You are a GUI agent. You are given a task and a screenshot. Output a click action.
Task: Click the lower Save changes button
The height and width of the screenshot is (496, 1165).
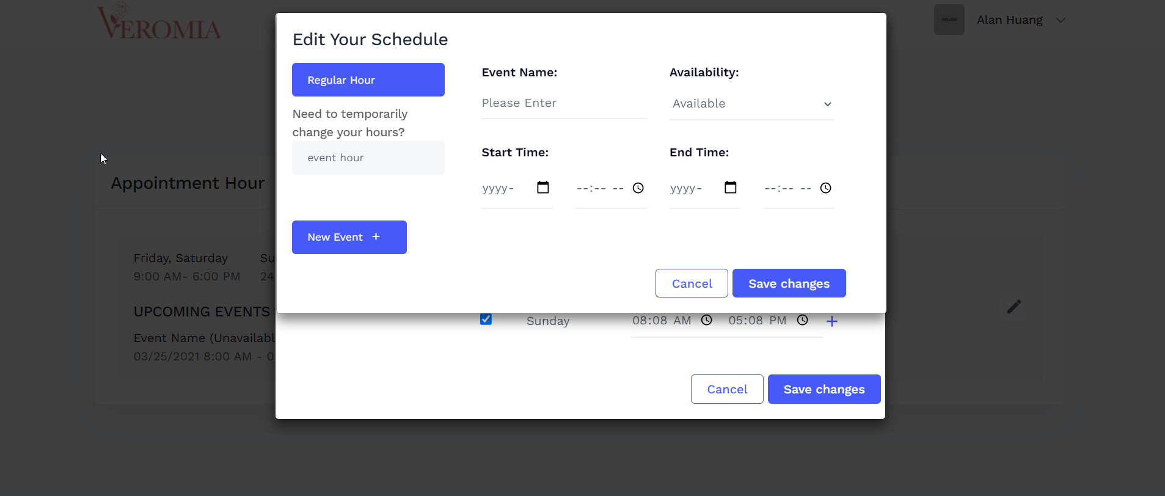pyautogui.click(x=824, y=389)
